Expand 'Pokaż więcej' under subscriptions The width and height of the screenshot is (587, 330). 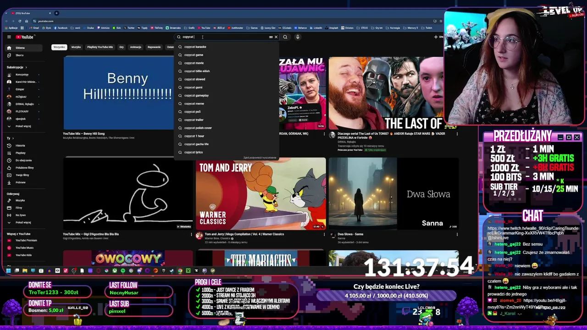pos(23,126)
